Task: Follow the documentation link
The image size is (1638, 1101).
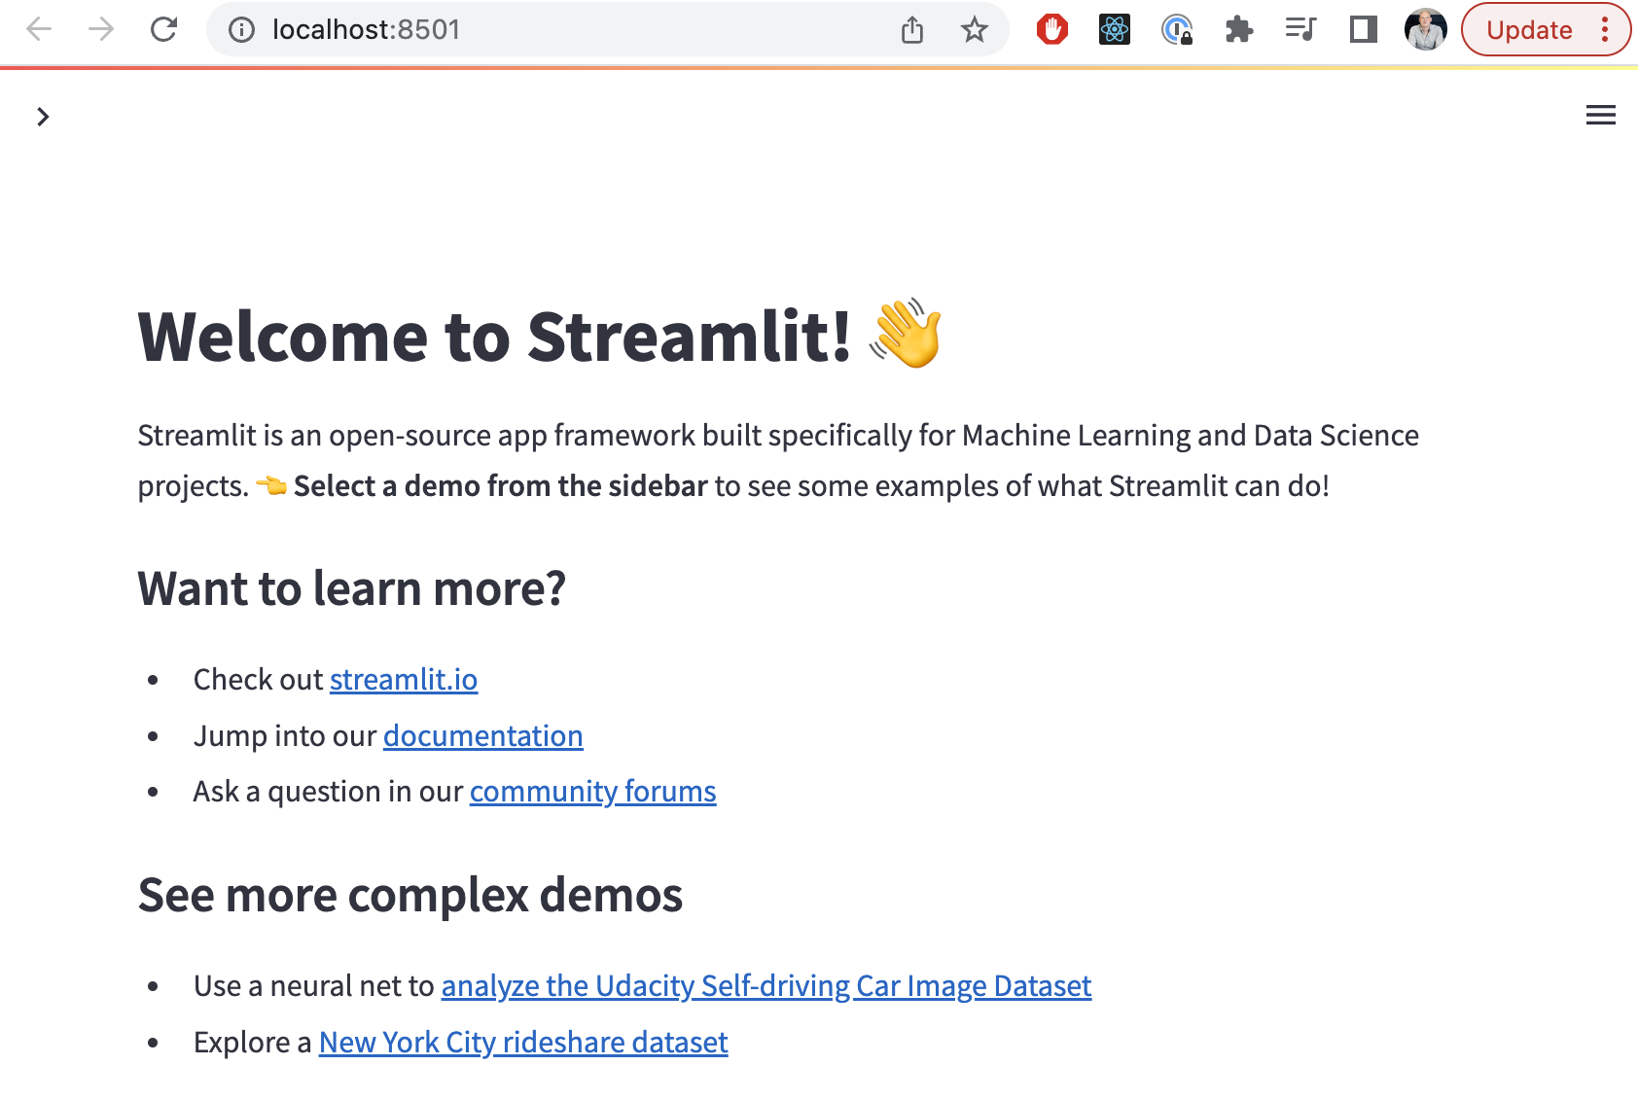Action: point(482,736)
